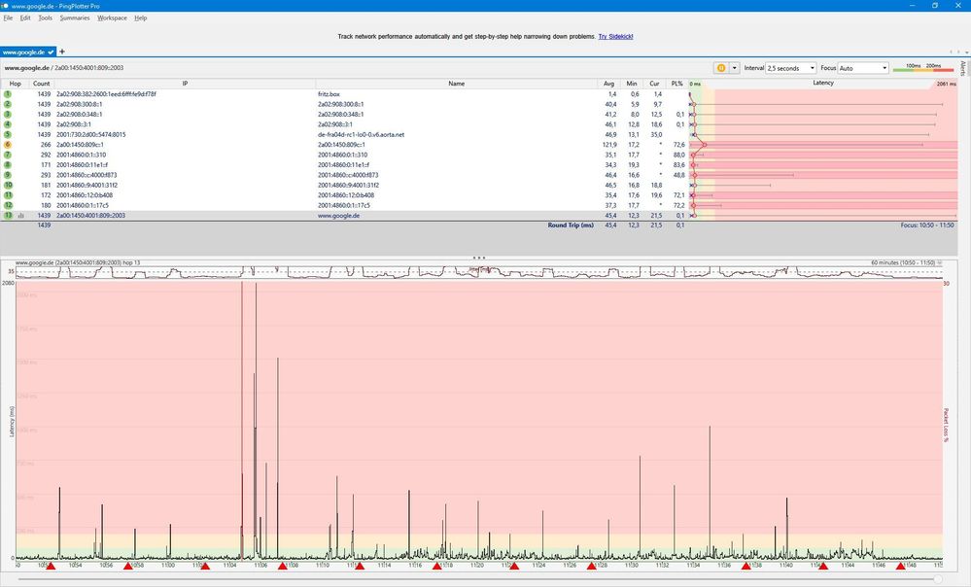This screenshot has height=587, width=971.
Task: Click the 88,0 packet loss value
Action: pos(678,155)
